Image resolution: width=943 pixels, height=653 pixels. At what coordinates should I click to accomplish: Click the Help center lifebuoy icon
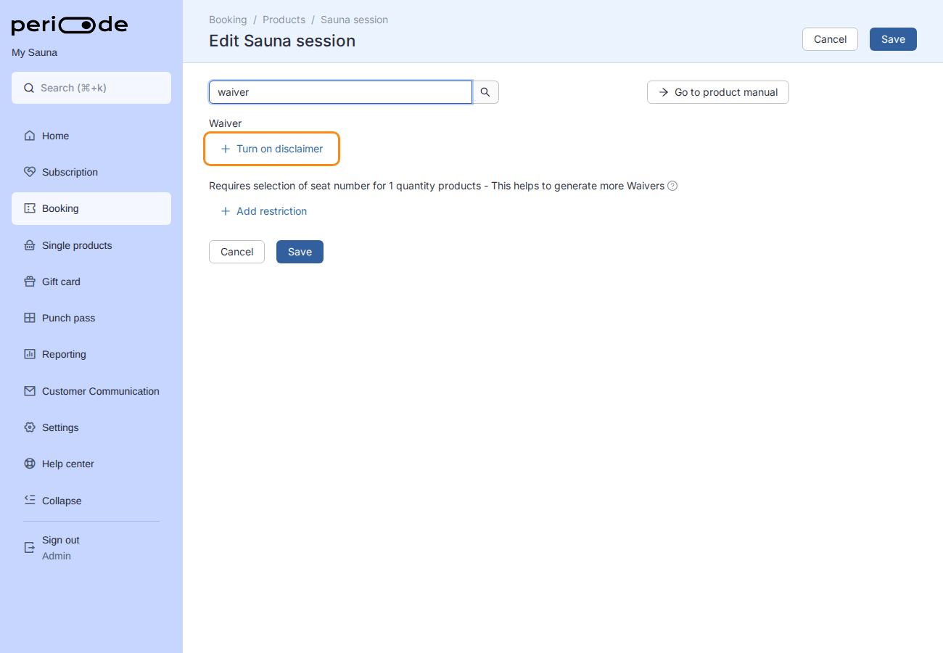(30, 464)
